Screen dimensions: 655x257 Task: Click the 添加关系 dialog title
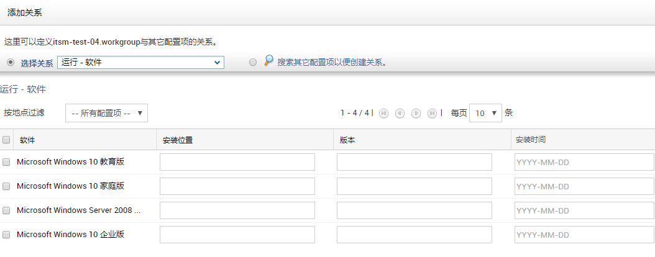[x=25, y=12]
